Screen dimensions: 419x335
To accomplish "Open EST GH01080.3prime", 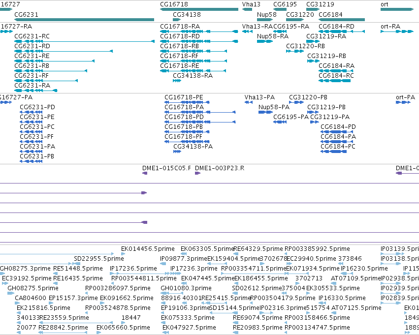I will coord(171,293).
